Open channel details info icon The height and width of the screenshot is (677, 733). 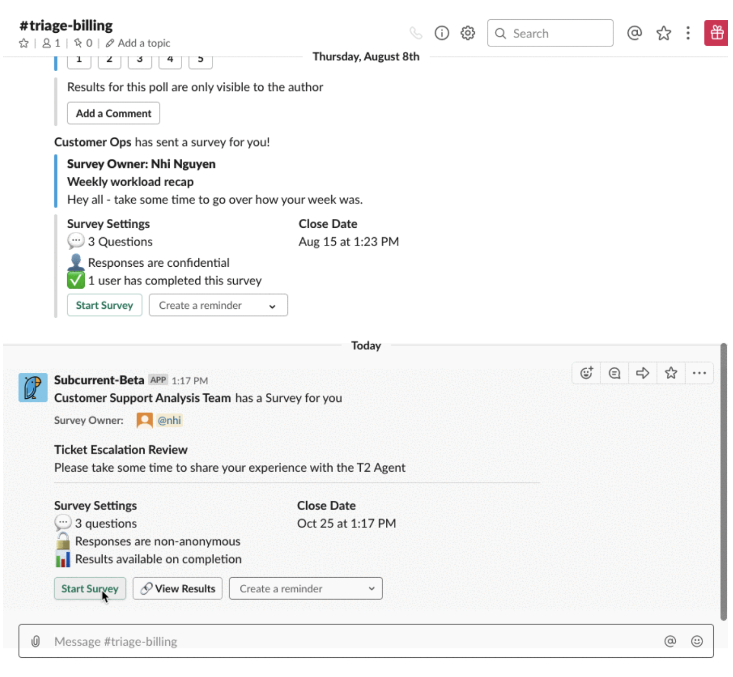point(441,33)
